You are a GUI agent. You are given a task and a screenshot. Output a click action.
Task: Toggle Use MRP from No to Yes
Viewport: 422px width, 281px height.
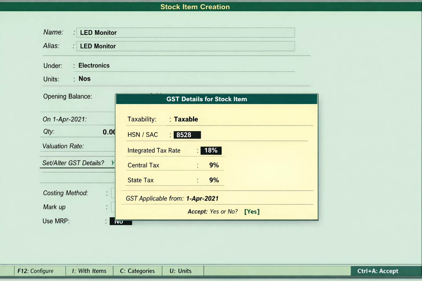pos(121,221)
